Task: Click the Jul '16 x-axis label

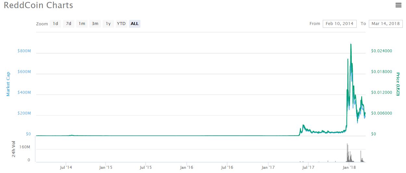Action: pos(227,167)
